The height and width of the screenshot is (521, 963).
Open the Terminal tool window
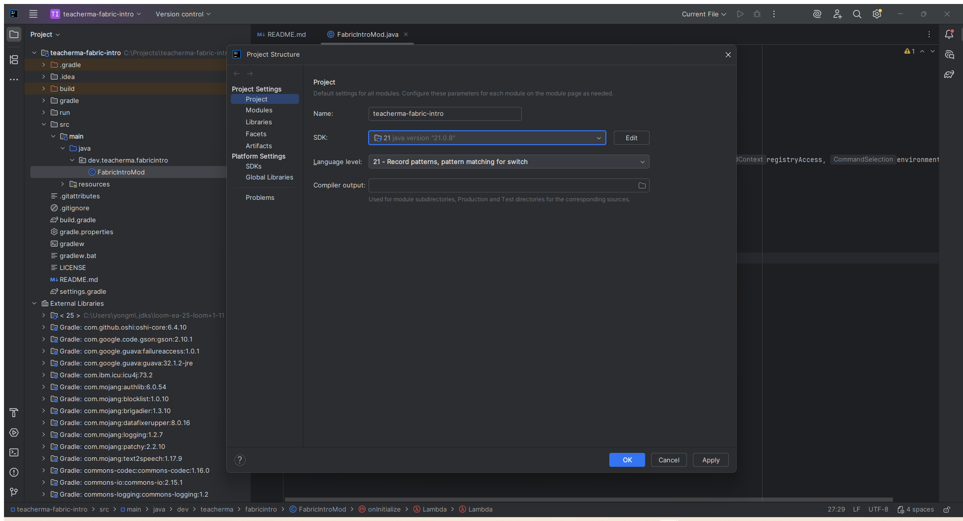(x=14, y=452)
